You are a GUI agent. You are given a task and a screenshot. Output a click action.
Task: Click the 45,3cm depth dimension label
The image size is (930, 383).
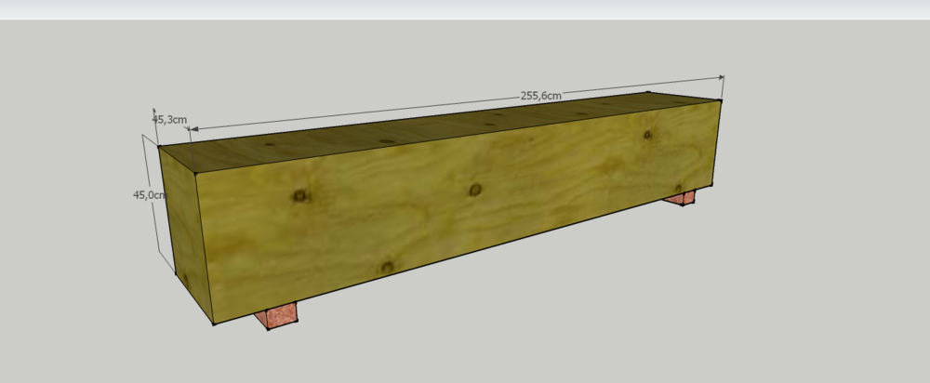coord(170,119)
